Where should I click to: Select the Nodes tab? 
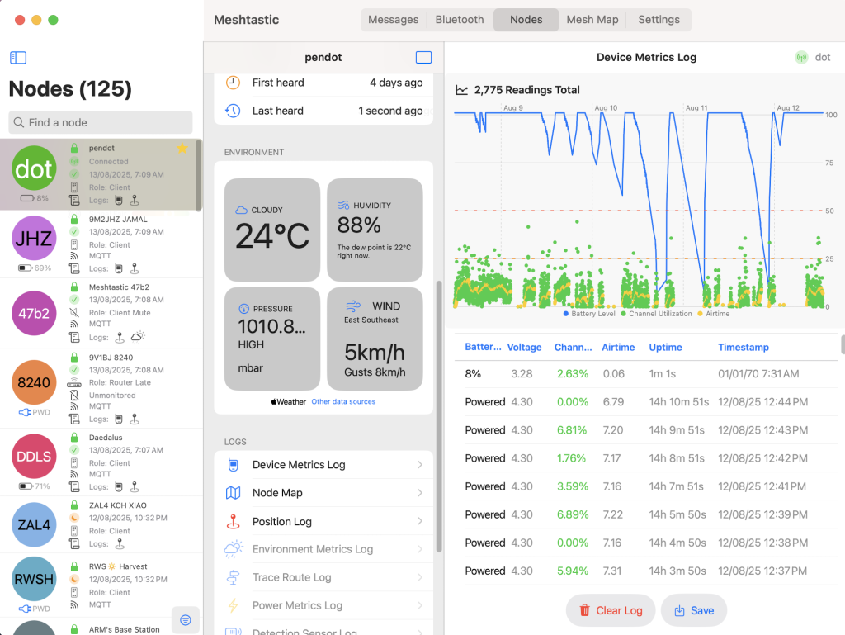(x=526, y=20)
